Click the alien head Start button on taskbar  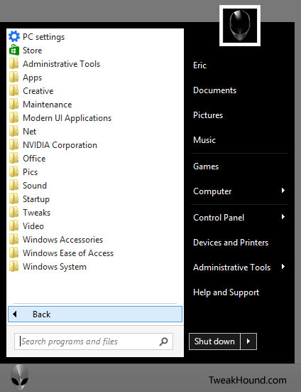click(x=19, y=377)
